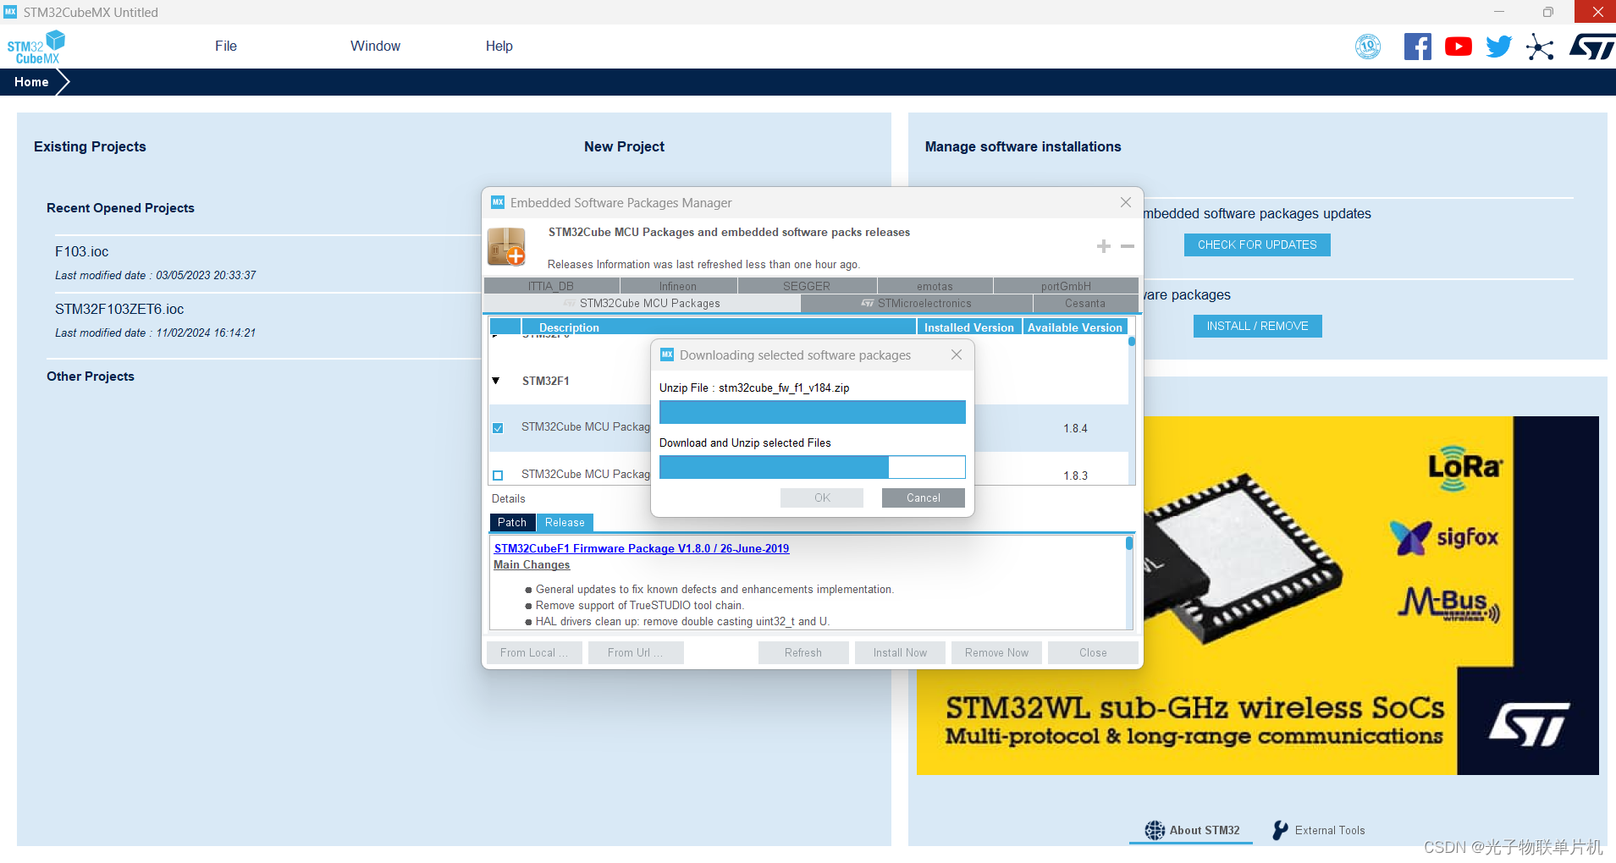The height and width of the screenshot is (863, 1616).
Task: Click the package box icon in Packages Manager
Action: click(x=506, y=246)
